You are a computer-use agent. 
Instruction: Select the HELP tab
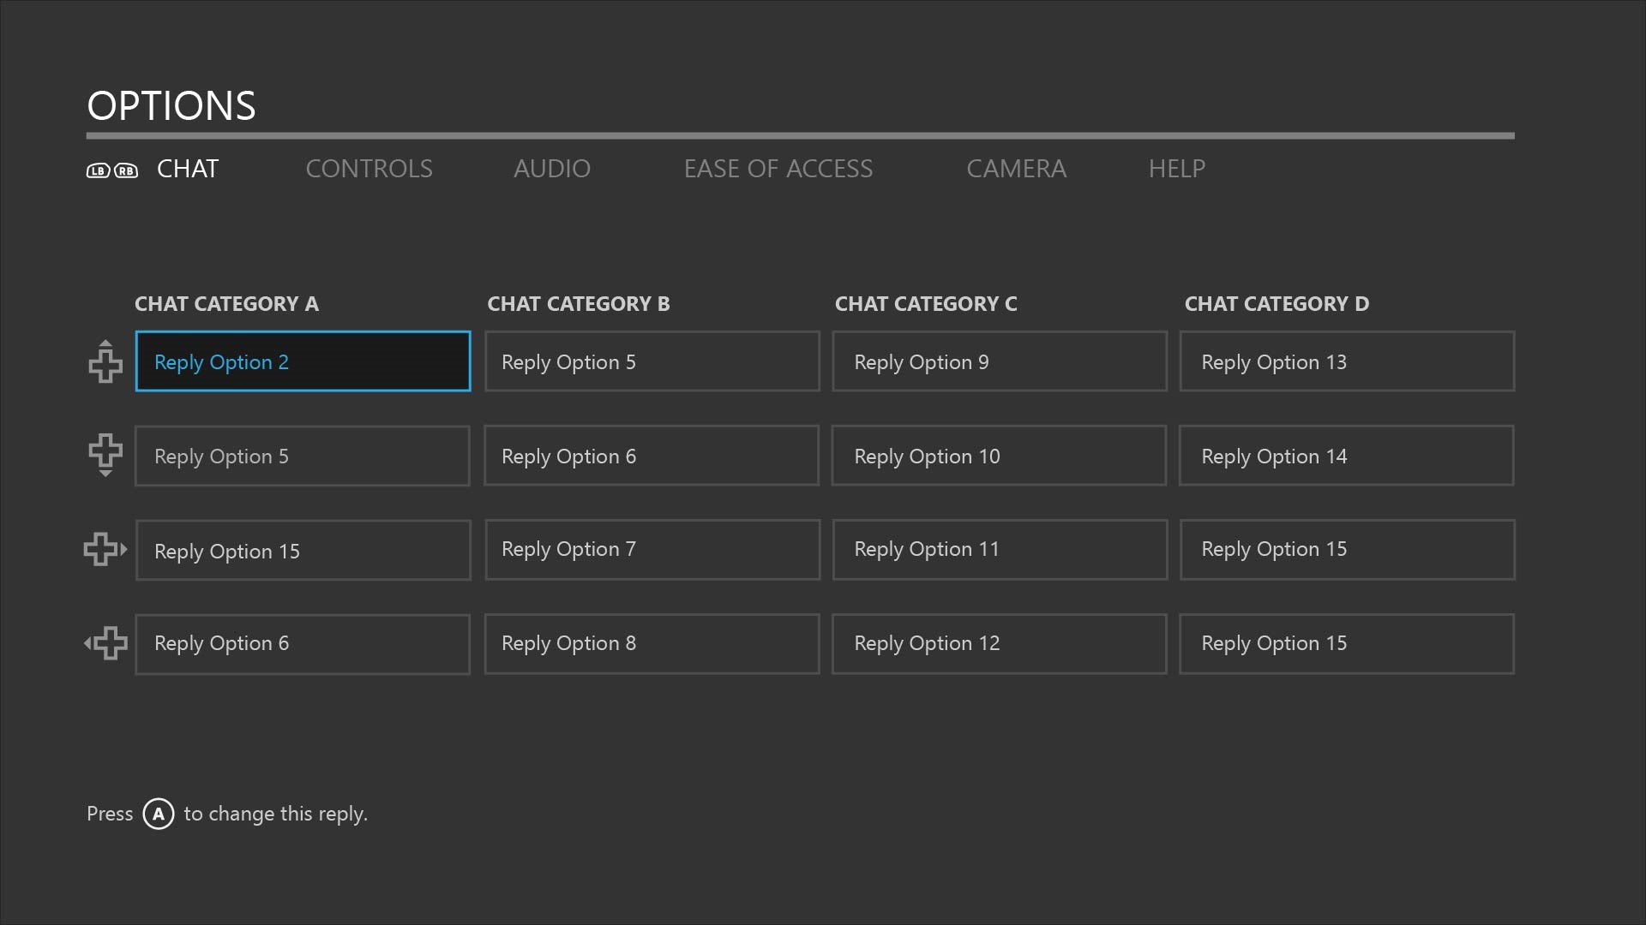click(x=1177, y=168)
